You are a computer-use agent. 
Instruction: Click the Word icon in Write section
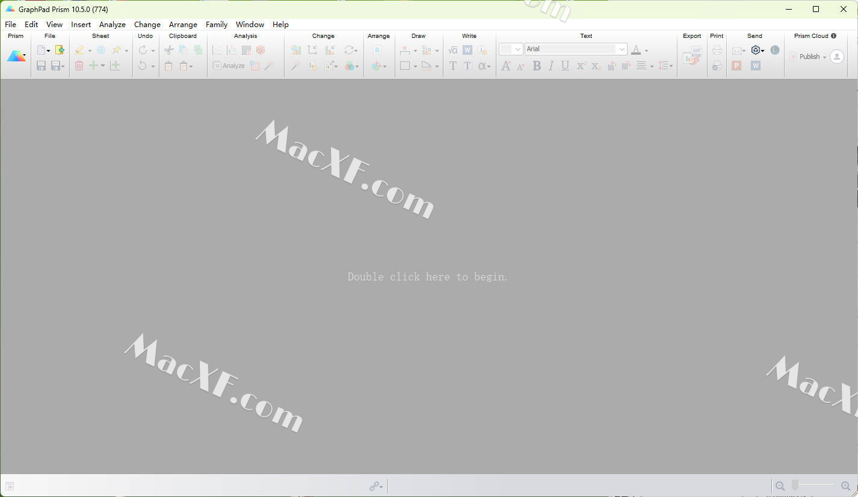point(468,50)
